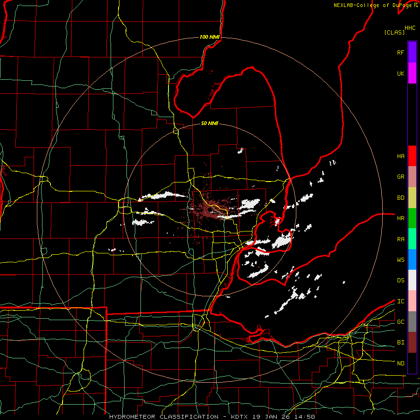Click the HHC product label
420x420 pixels.
pyautogui.click(x=410, y=28)
